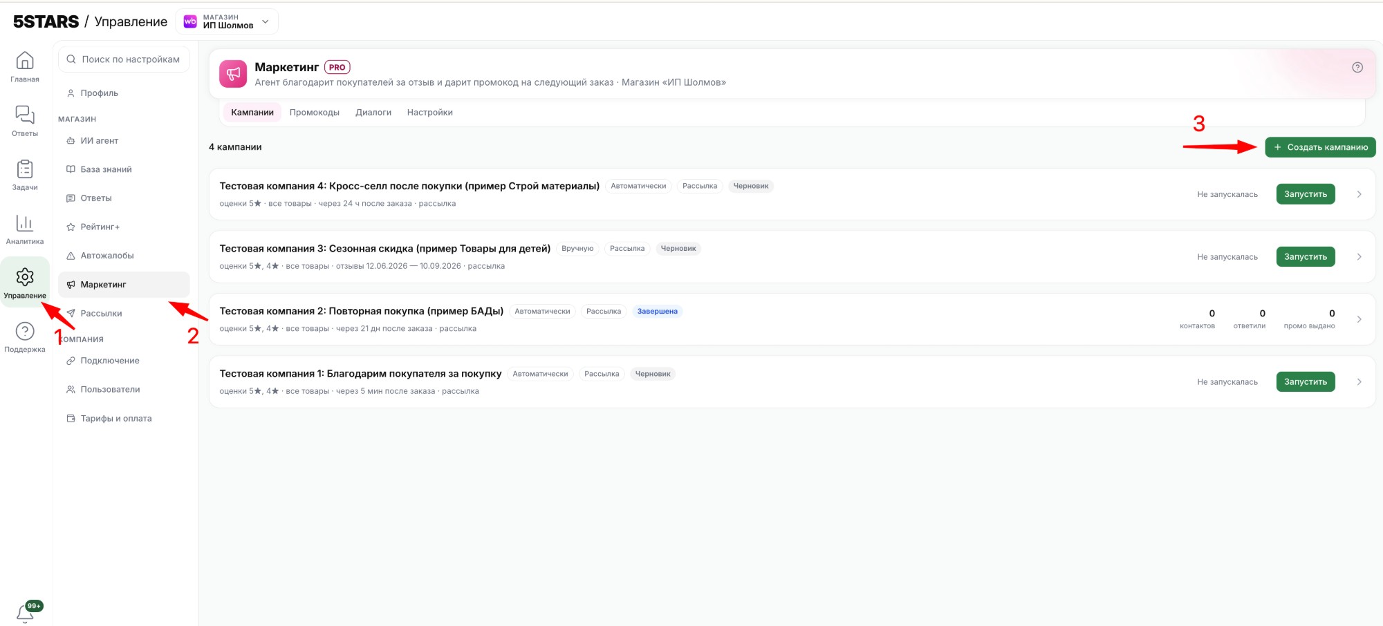Open the База знаний item
The image size is (1383, 626).
pyautogui.click(x=124, y=169)
